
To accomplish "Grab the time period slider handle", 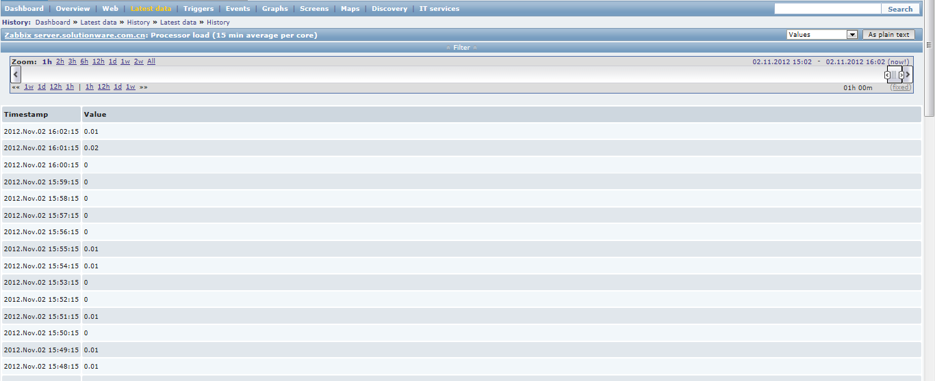I will [894, 74].
